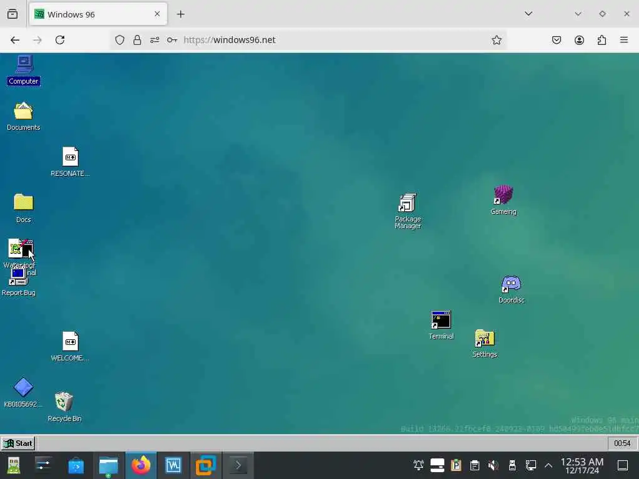
Task: Open the host application launcher icon
Action: click(x=14, y=465)
